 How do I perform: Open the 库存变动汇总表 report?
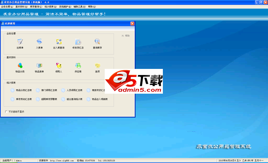pos(24,99)
